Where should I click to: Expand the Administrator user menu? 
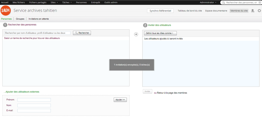click(x=208, y=3)
